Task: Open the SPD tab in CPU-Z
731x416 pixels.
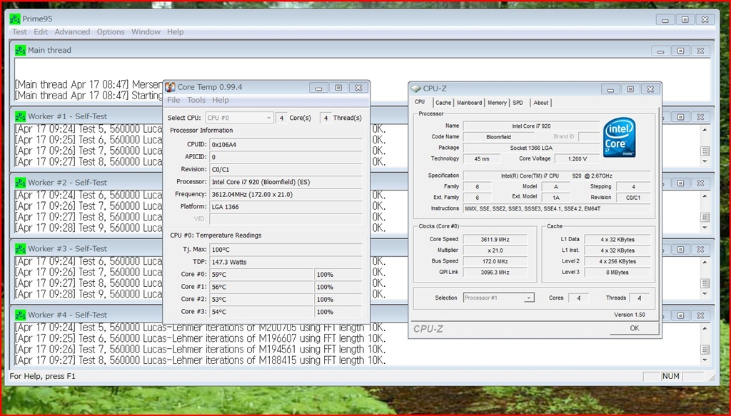Action: pos(518,103)
